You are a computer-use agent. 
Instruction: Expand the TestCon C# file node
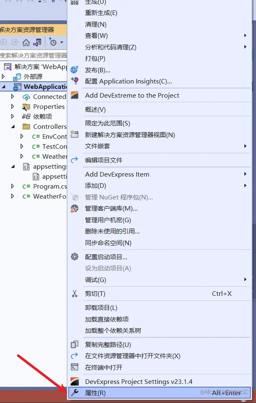click(x=22, y=146)
